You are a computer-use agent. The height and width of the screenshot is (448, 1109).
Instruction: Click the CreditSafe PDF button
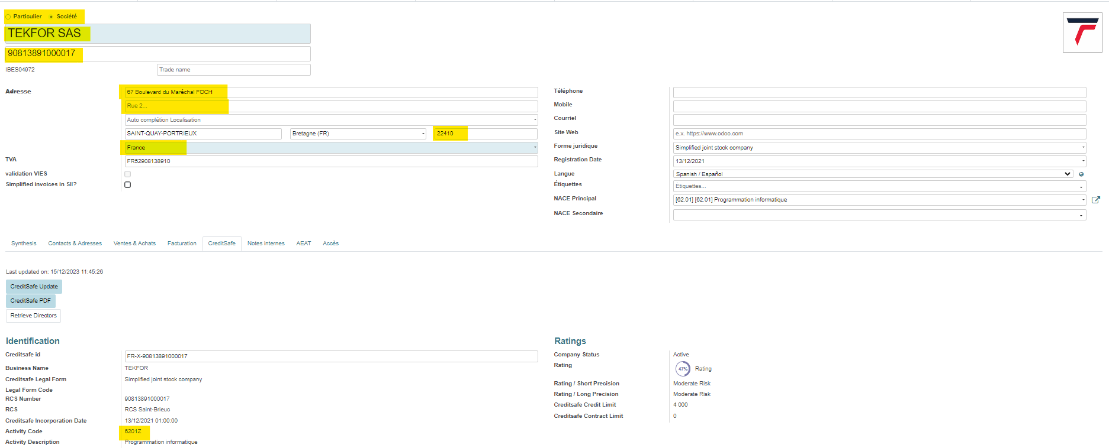coord(31,301)
